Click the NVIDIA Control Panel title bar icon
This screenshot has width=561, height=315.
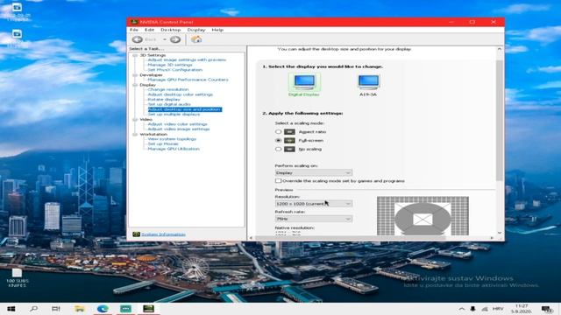(134, 22)
